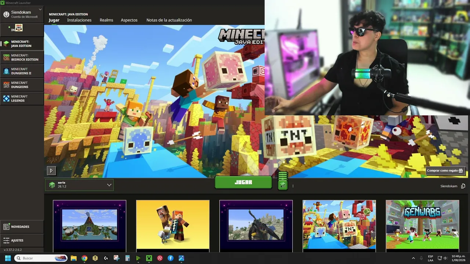This screenshot has height=264, width=470.
Task: Open the stacked green blocks quick-play icon
Action: coord(282,181)
